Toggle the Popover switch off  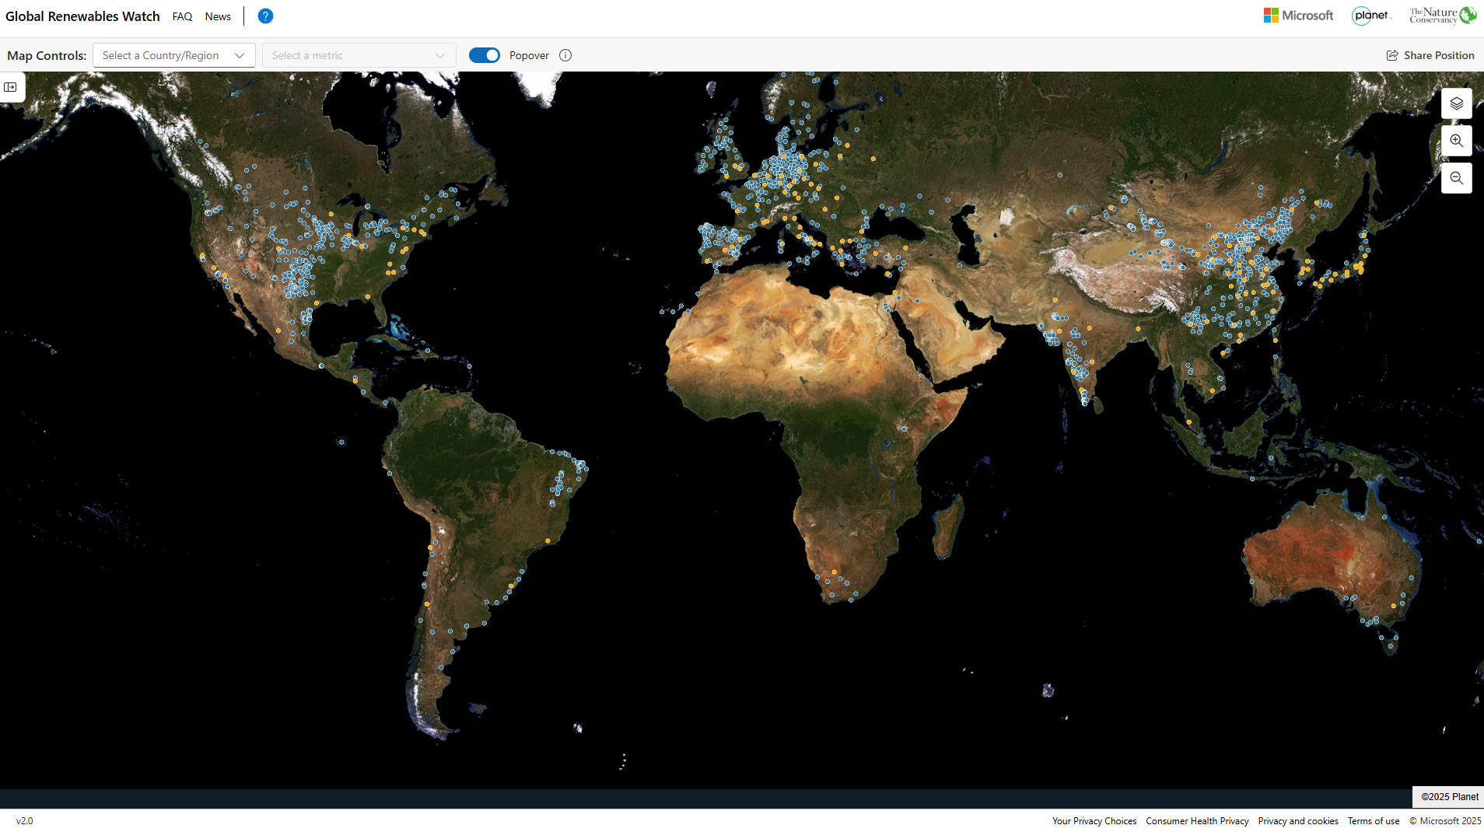[x=485, y=55]
